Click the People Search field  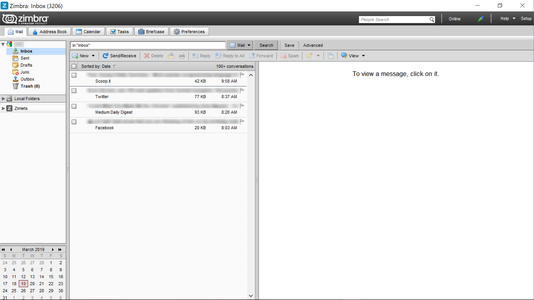394,19
